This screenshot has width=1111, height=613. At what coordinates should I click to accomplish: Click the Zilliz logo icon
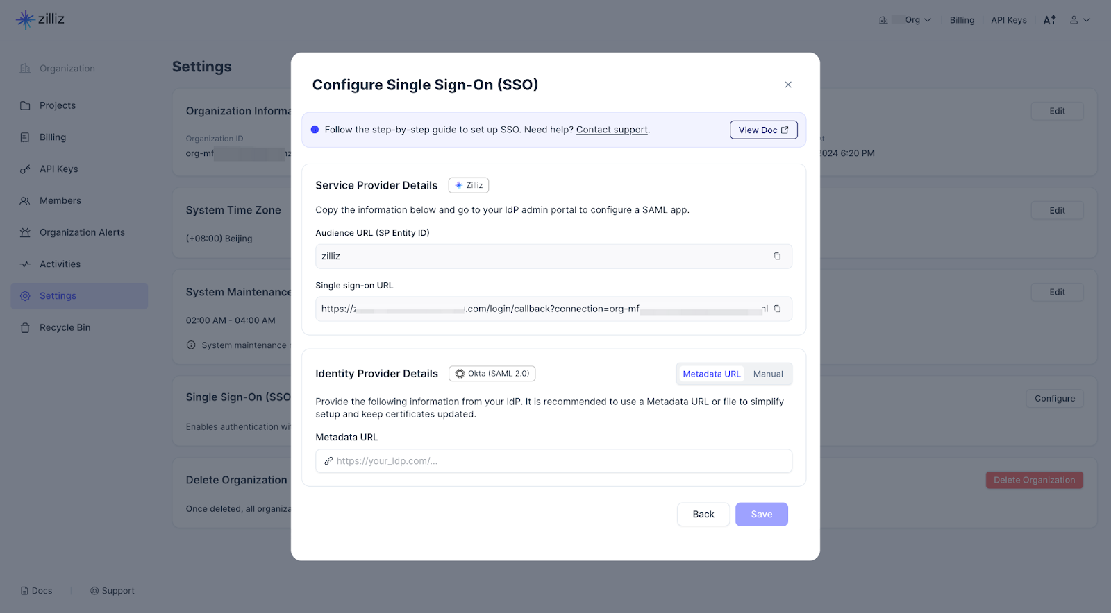[26, 19]
